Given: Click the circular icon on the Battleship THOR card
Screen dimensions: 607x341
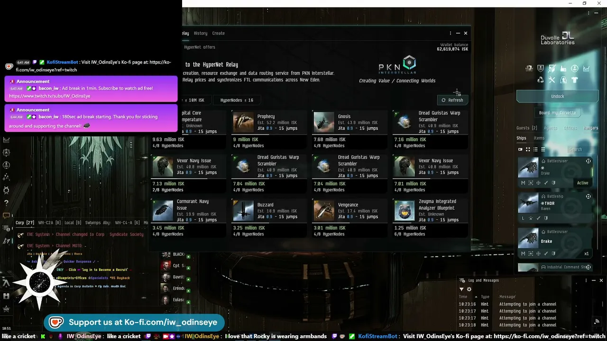Looking at the screenshot, I should point(589,197).
